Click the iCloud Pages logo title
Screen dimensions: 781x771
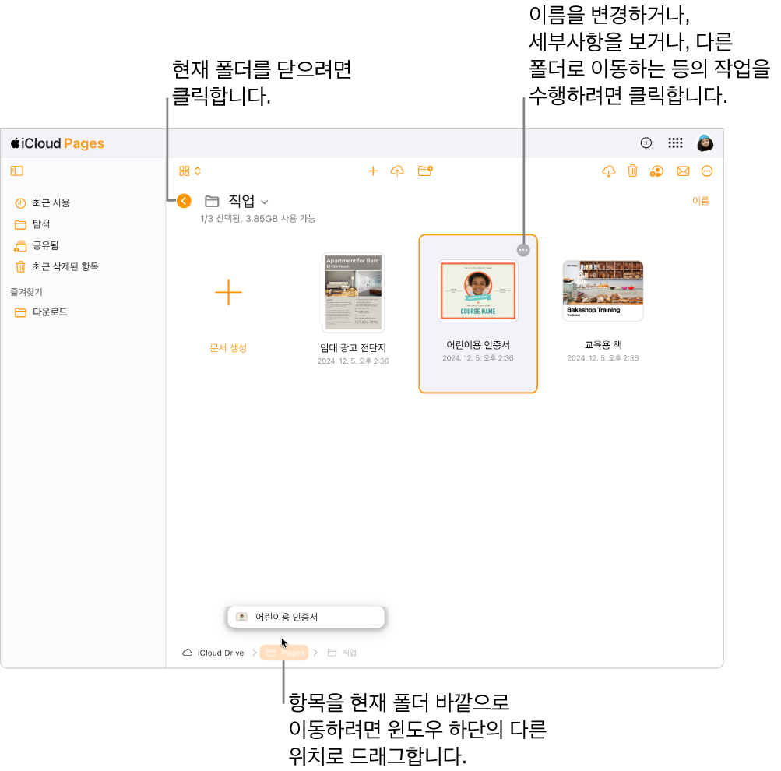(58, 143)
